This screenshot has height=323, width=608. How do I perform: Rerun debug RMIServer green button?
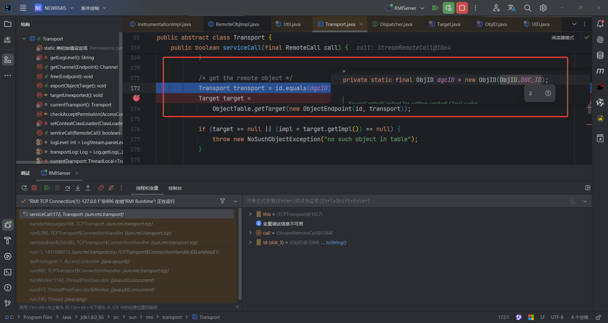[448, 8]
